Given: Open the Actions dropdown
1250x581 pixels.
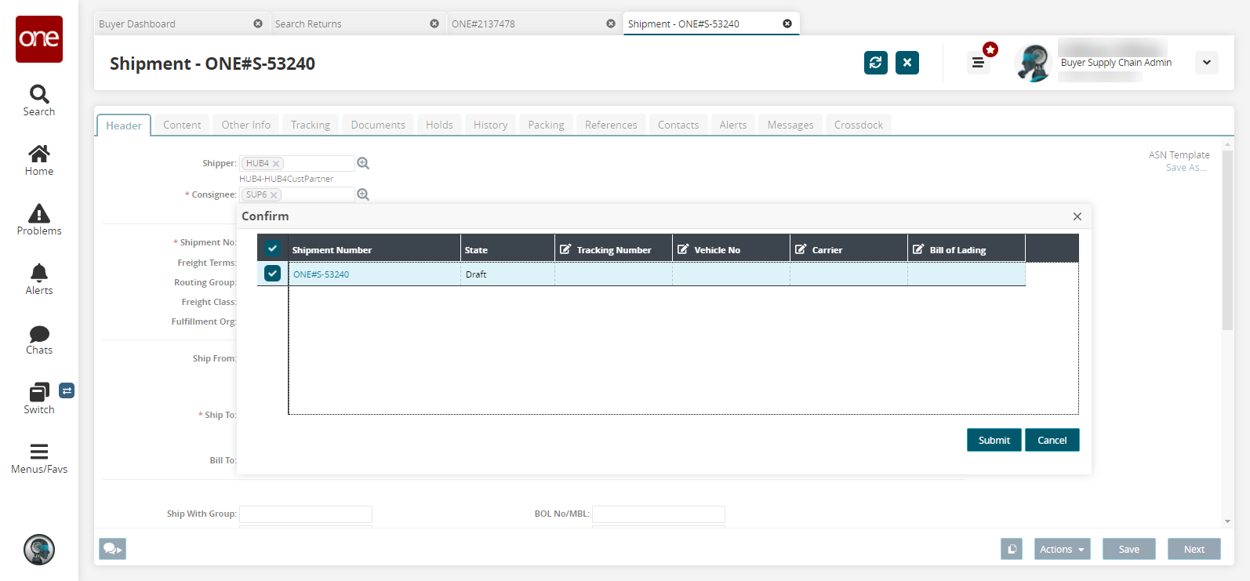Looking at the screenshot, I should (1063, 549).
